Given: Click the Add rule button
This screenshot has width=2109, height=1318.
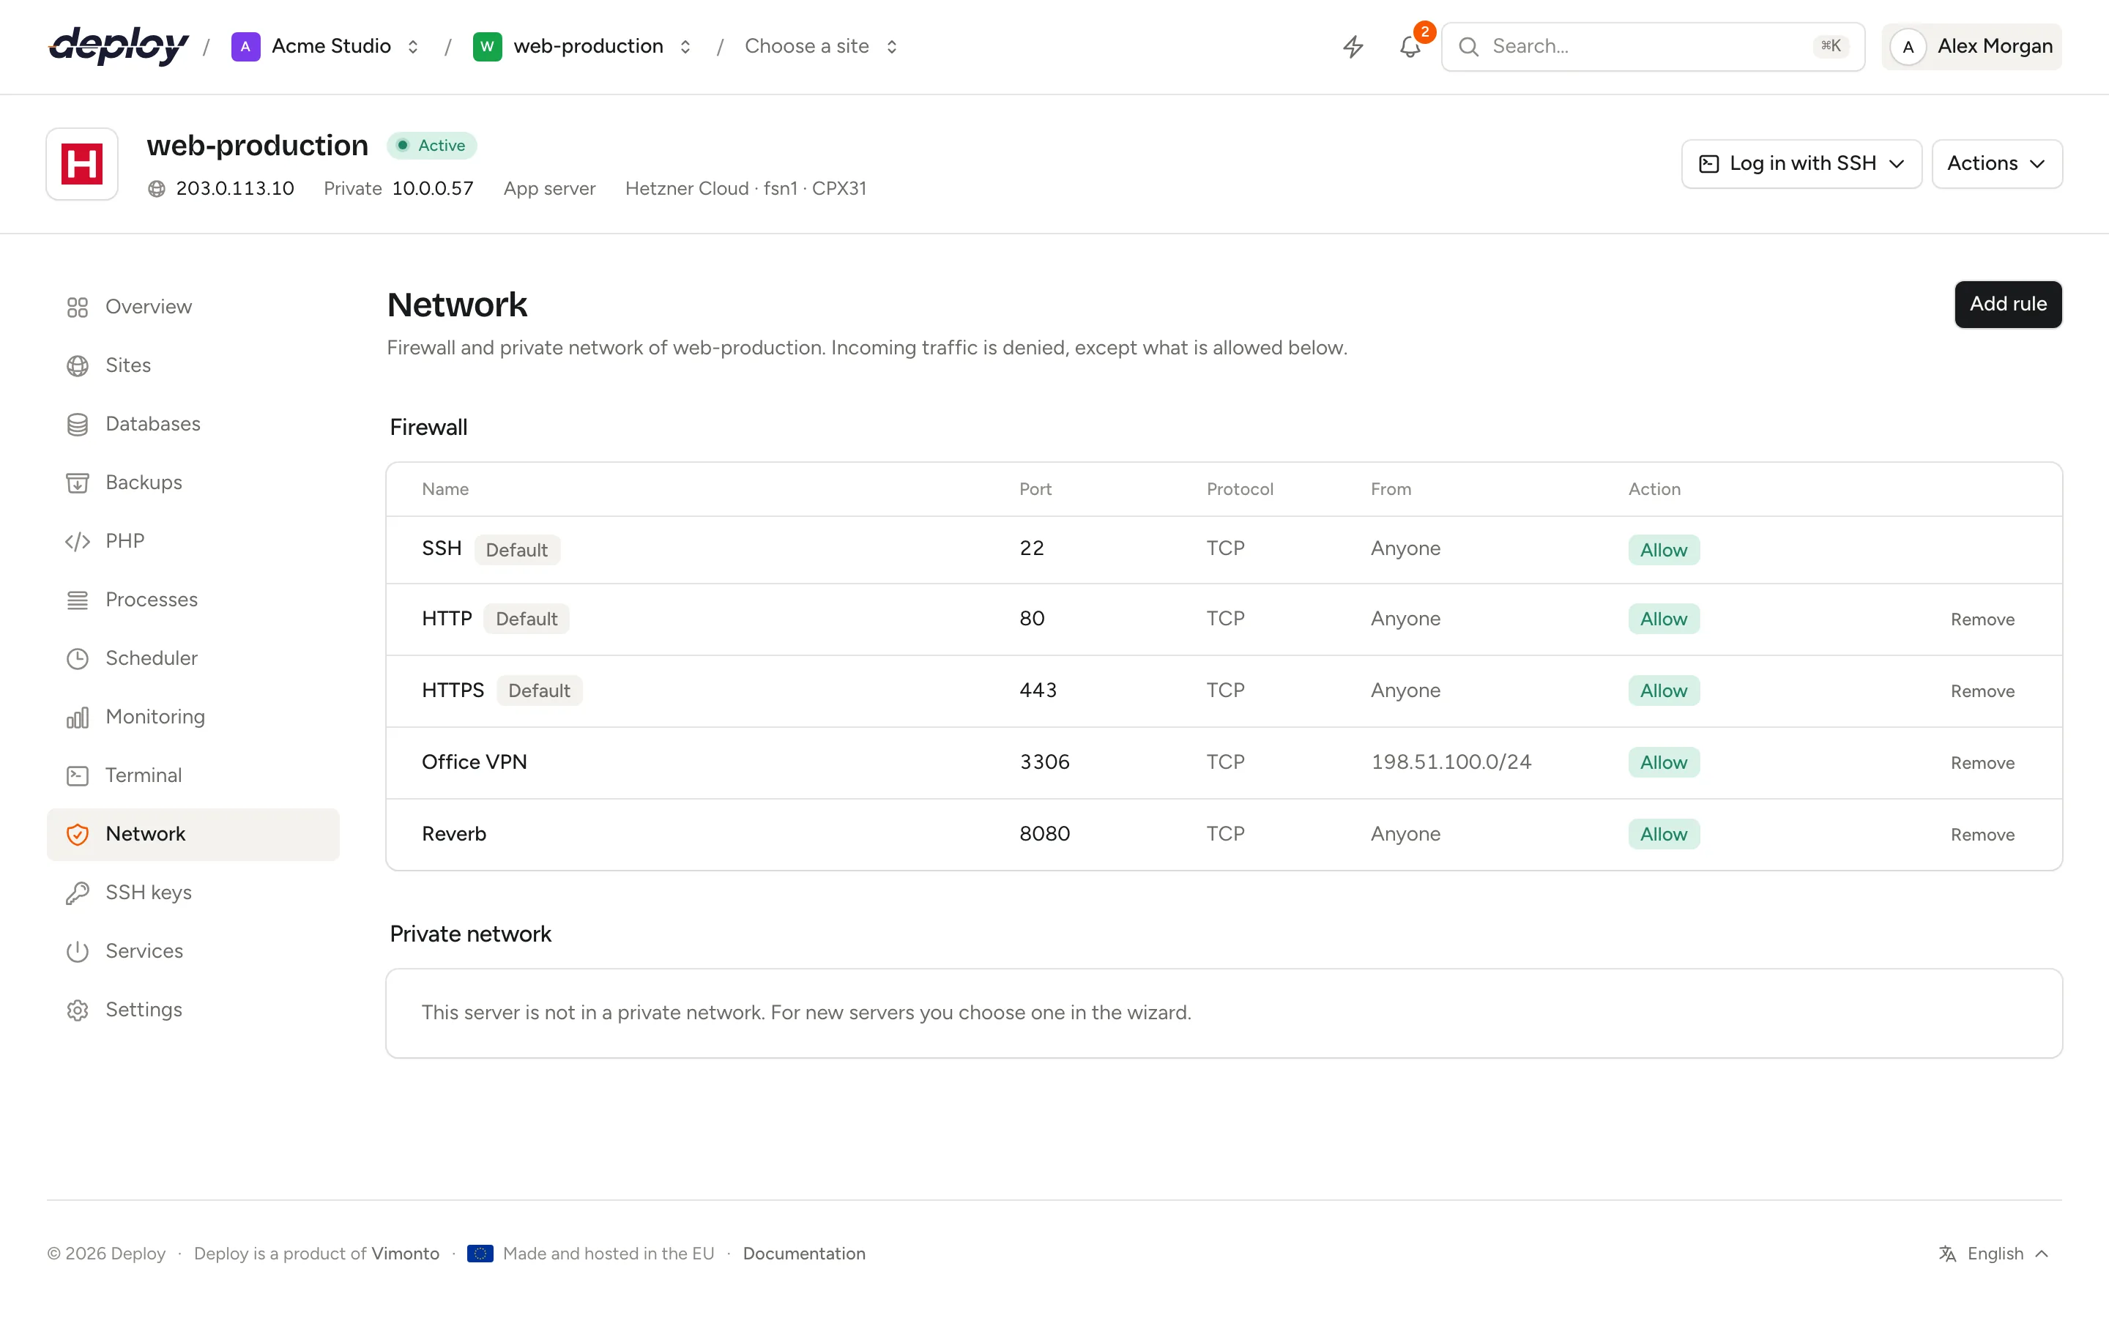Looking at the screenshot, I should [2008, 304].
